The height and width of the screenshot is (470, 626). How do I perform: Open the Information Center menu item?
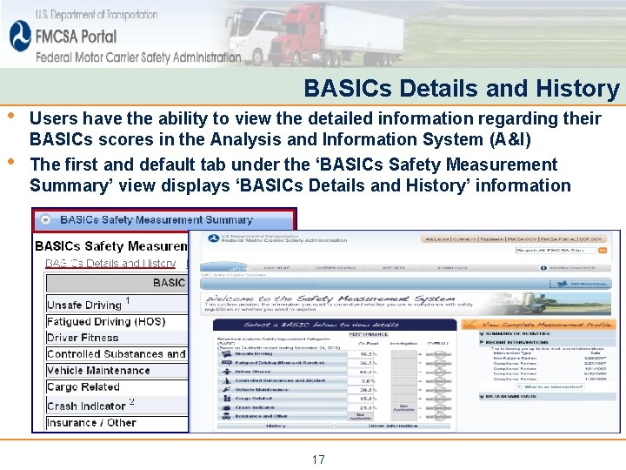[x=572, y=268]
